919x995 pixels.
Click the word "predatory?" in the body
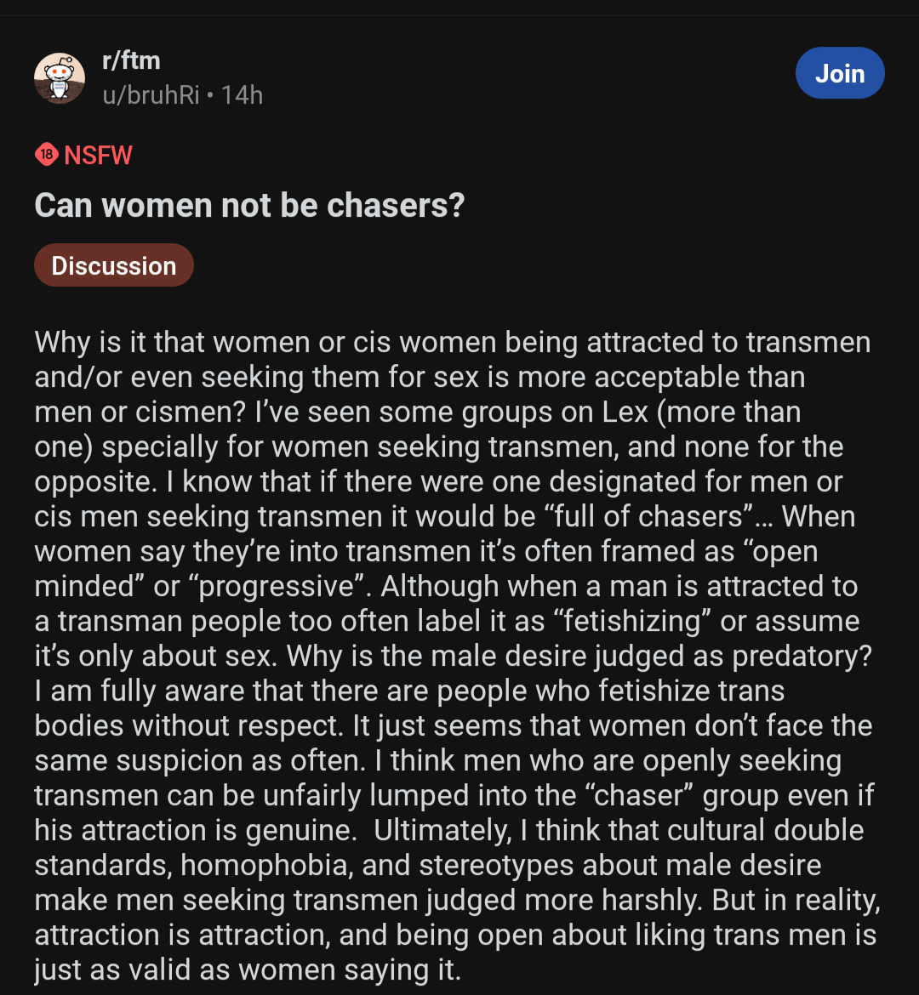(802, 657)
